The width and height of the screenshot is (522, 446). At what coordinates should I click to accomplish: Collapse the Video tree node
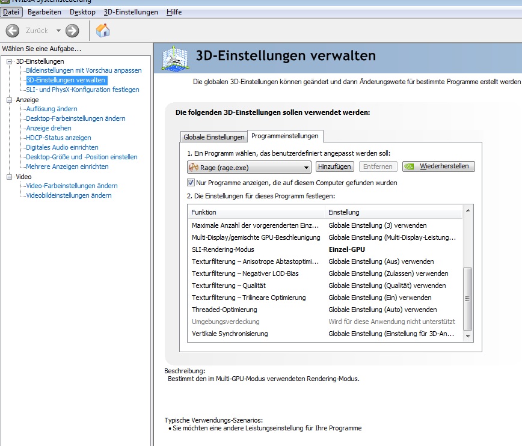[10, 177]
